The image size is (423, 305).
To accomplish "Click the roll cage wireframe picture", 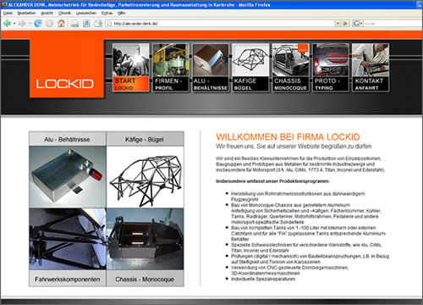I will click(145, 177).
